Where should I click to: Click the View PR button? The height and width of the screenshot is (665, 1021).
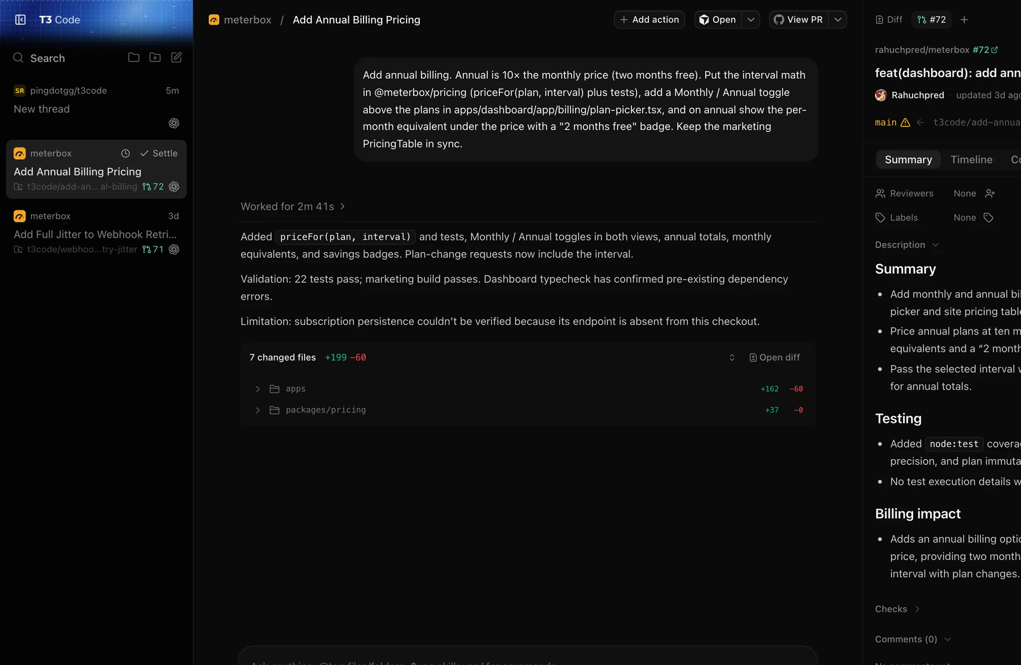coord(799,20)
